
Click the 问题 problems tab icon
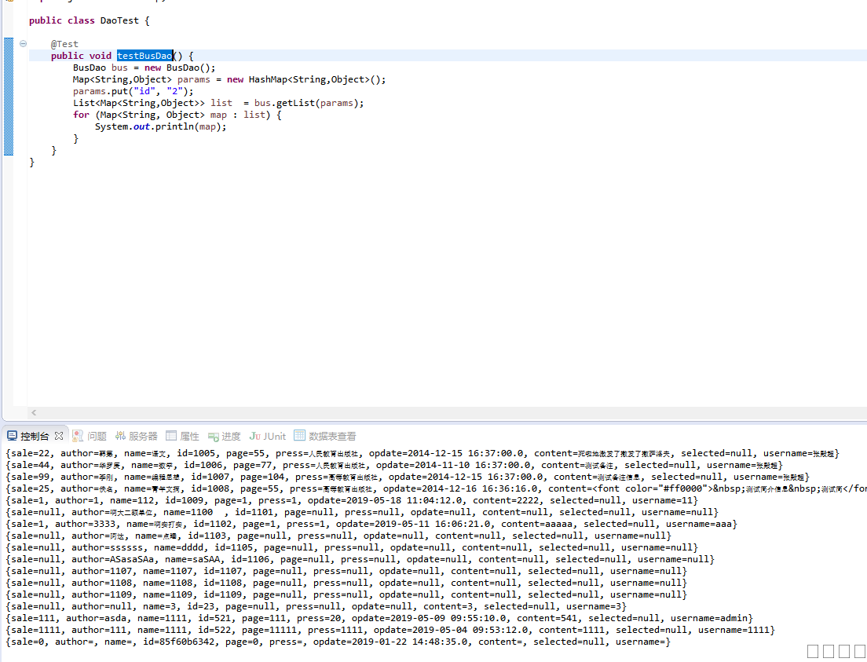(78, 436)
